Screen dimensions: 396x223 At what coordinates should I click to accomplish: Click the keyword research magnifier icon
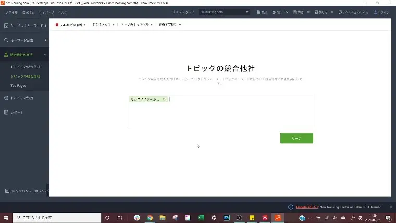pyautogui.click(x=6, y=40)
